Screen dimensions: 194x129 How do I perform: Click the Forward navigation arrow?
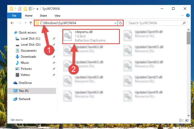point(19,23)
